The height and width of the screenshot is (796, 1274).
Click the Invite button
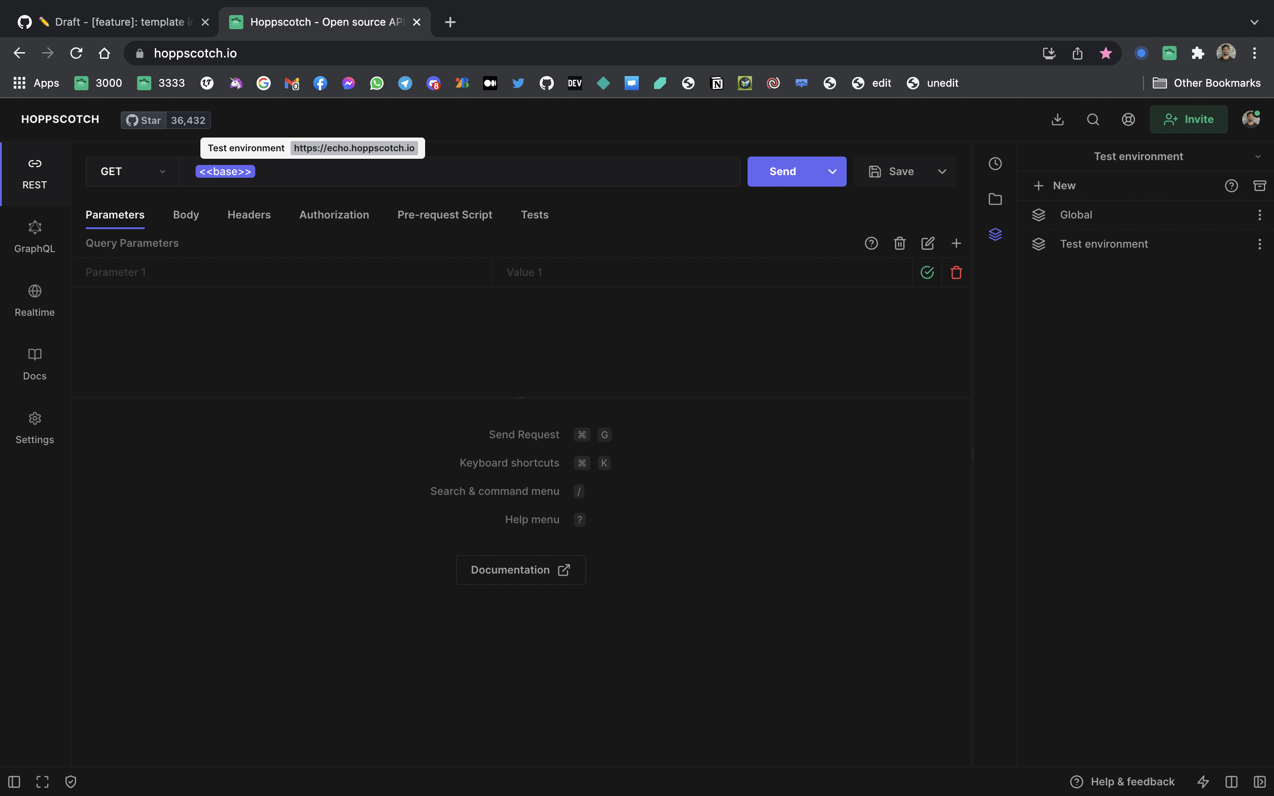1188,119
